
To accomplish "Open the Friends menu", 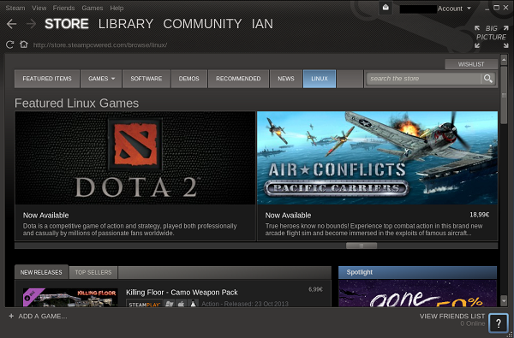I will tap(63, 8).
